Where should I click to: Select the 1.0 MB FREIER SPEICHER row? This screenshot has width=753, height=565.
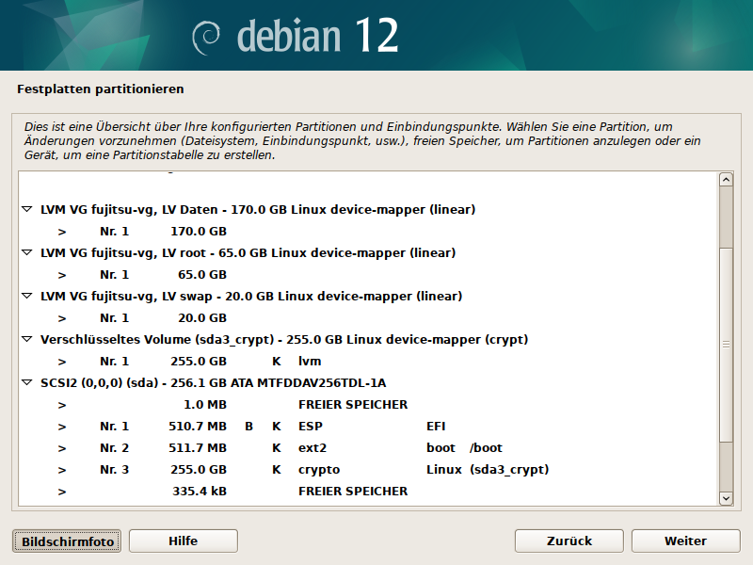point(282,405)
